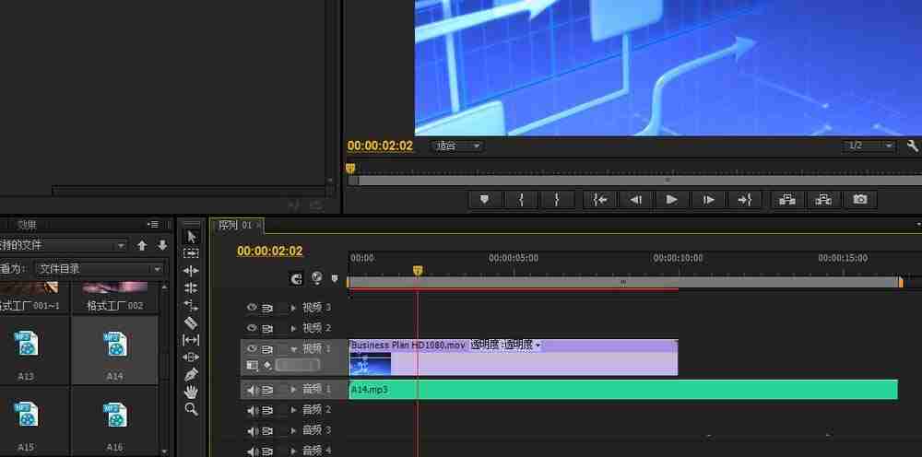This screenshot has width=922, height=457.
Task: Open the 支持的文件 file type dropdown
Action: pyautogui.click(x=62, y=245)
